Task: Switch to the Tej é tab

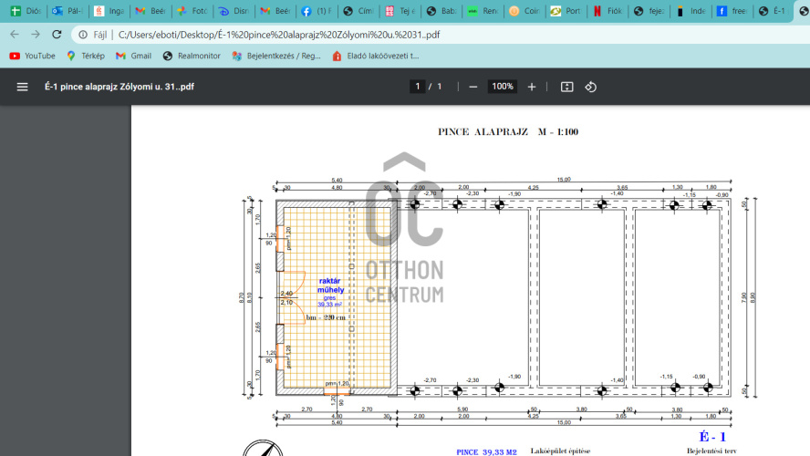Action: click(400, 11)
